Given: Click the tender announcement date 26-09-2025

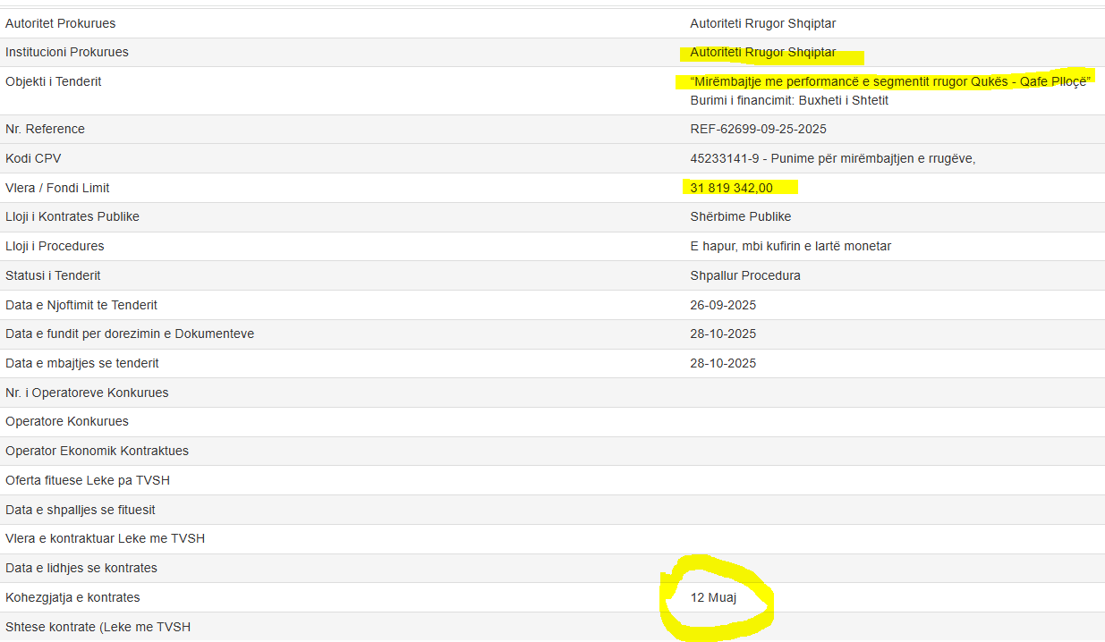Looking at the screenshot, I should (x=723, y=305).
